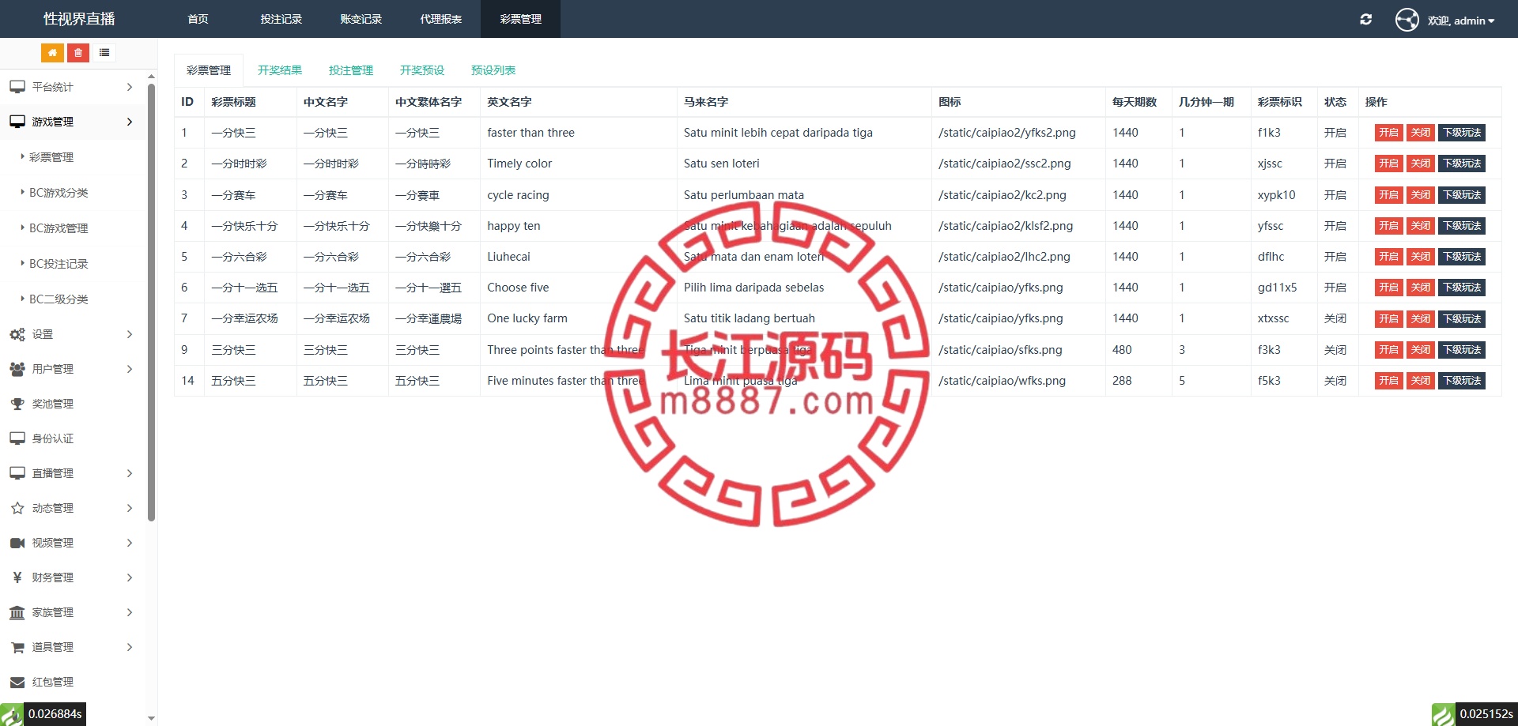Click the 视频管理 camera icon
The image size is (1518, 726).
coord(17,543)
